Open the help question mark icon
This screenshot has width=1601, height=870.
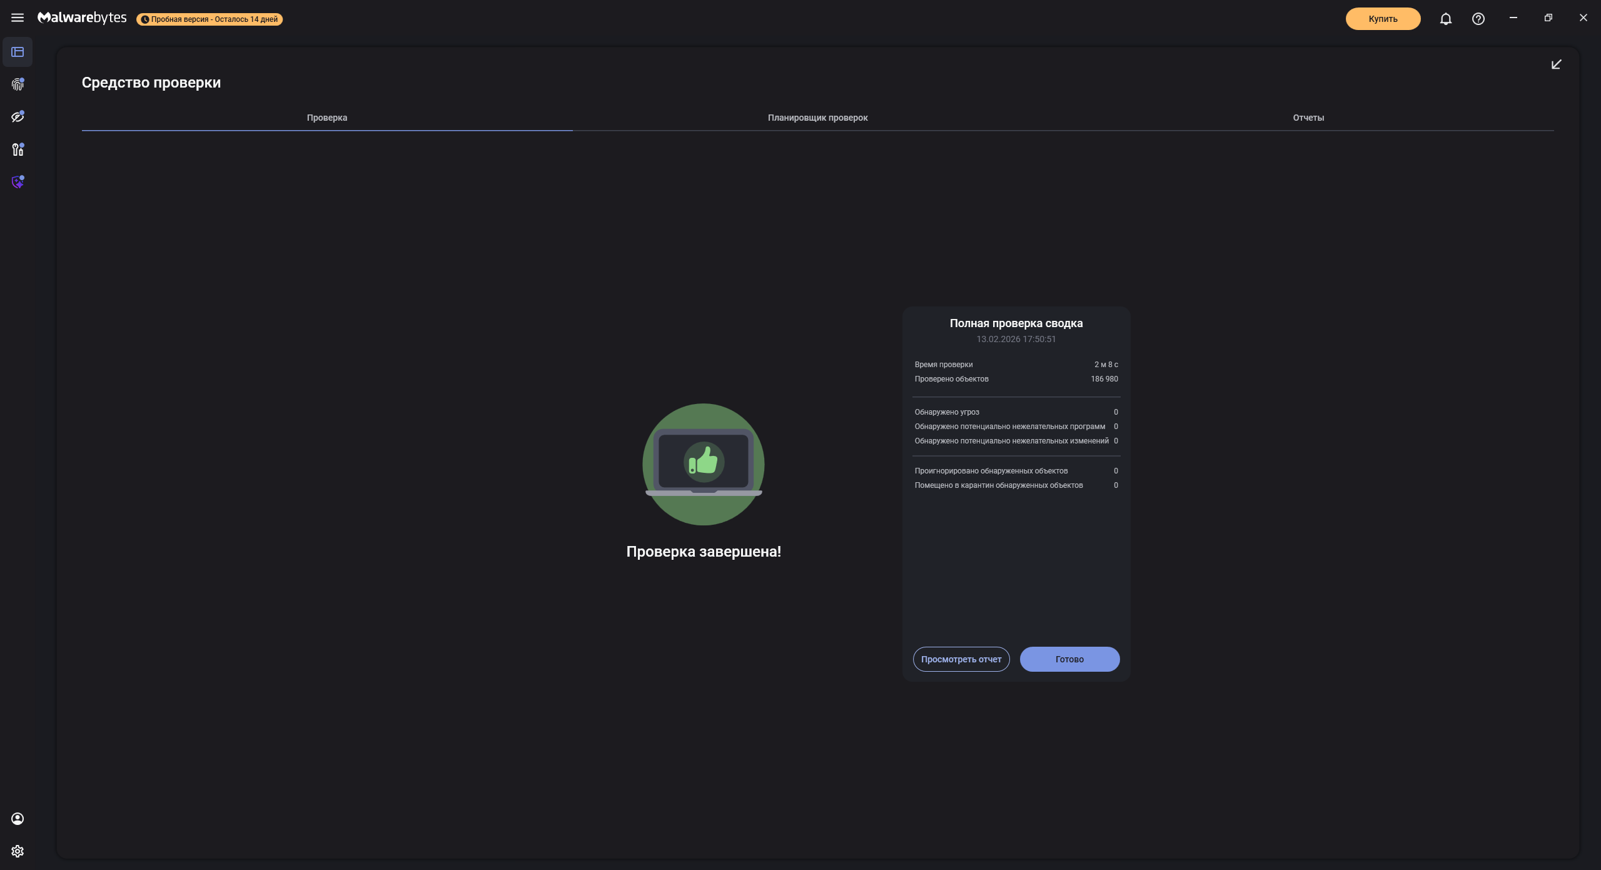[x=1478, y=19]
